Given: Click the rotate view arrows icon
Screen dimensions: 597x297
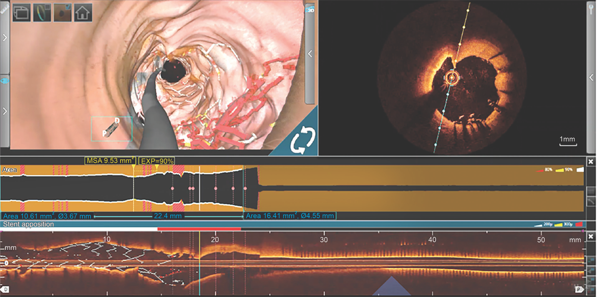Looking at the screenshot, I should (303, 140).
